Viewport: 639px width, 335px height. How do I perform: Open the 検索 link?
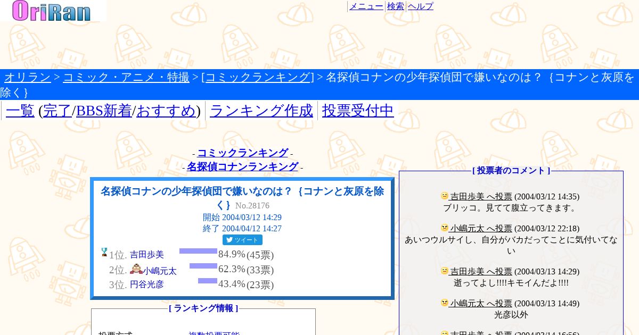coord(395,6)
